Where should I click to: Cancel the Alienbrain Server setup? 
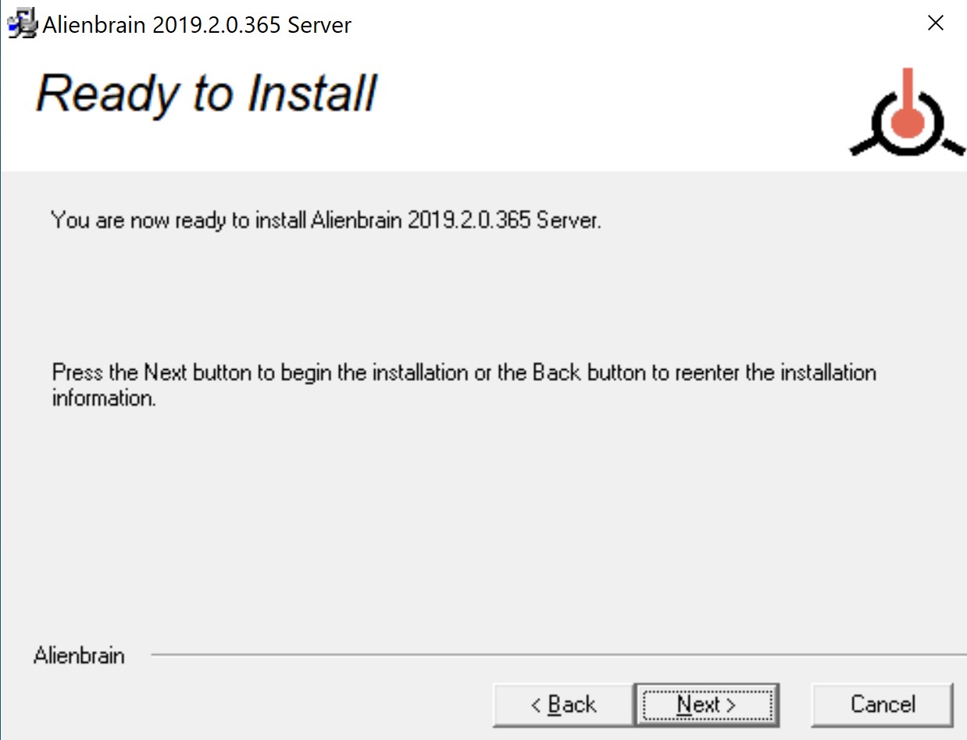[x=883, y=705]
